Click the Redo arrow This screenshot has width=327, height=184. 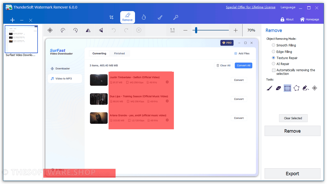pyautogui.click(x=126, y=30)
